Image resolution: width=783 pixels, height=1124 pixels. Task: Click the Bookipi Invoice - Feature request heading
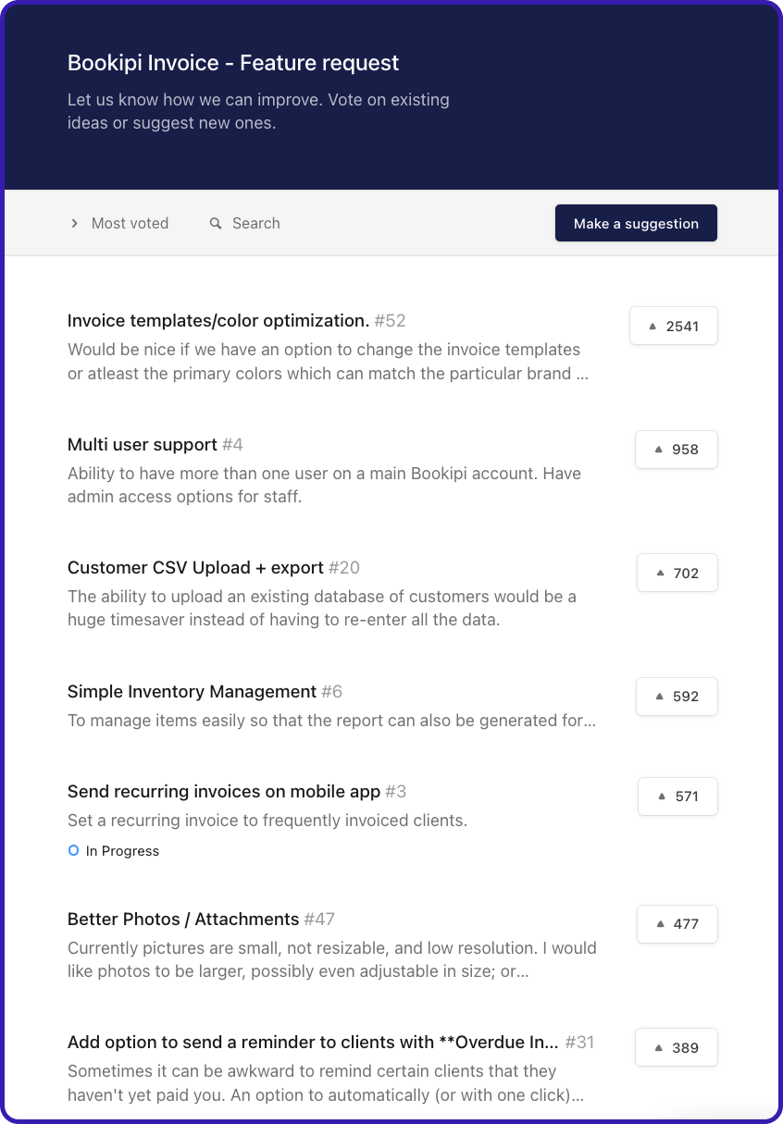coord(233,64)
